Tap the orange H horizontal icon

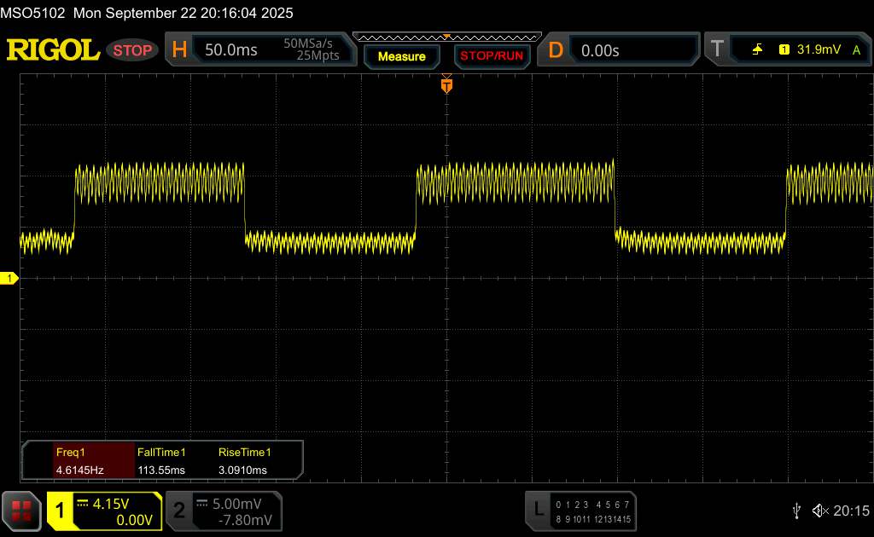tap(179, 50)
